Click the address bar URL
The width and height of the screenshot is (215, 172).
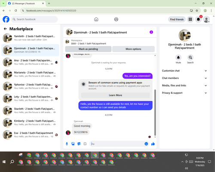tap(51, 11)
